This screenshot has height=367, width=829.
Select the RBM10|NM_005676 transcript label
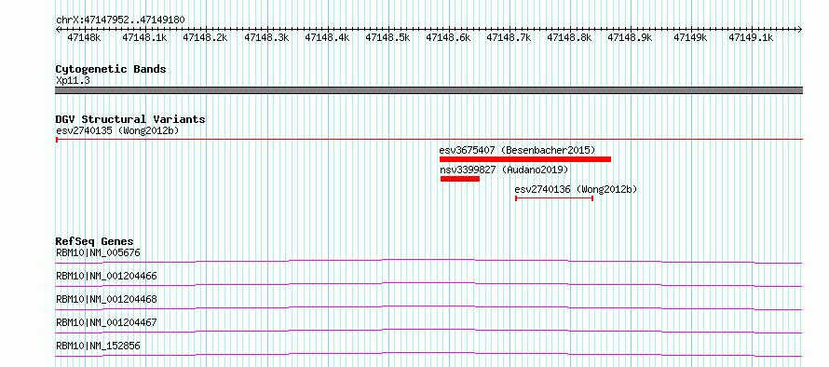pos(98,252)
